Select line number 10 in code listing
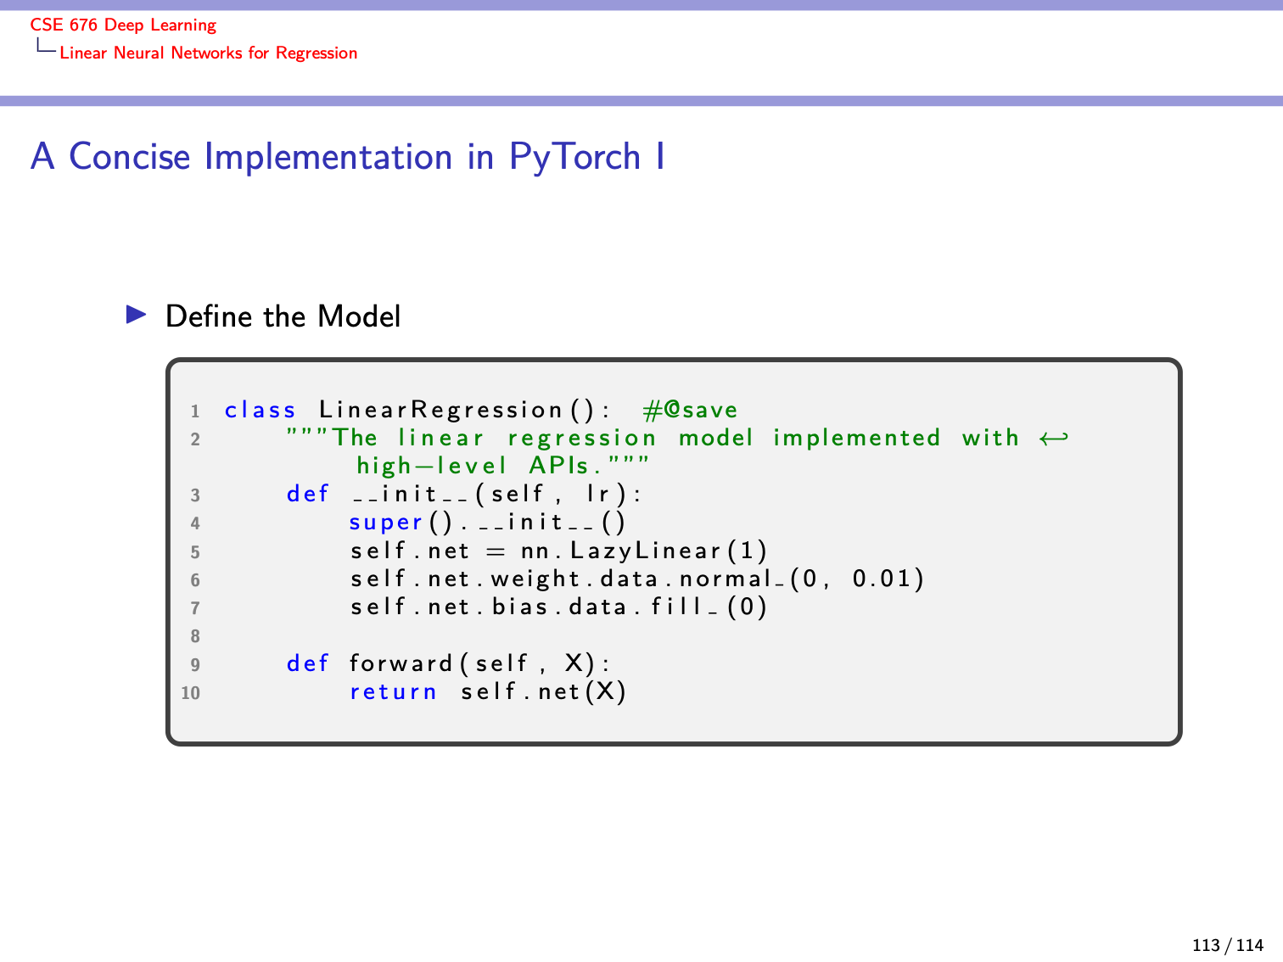 (x=191, y=693)
